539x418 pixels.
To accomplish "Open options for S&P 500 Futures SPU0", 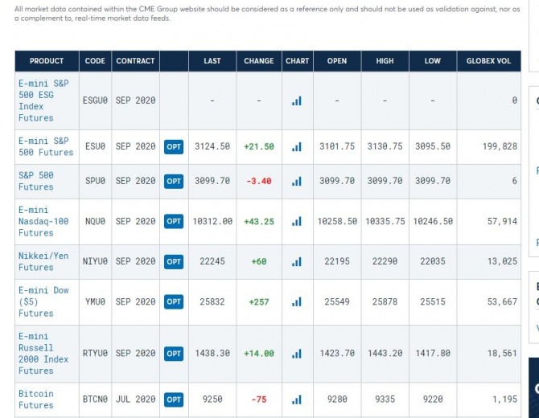I will click(174, 181).
